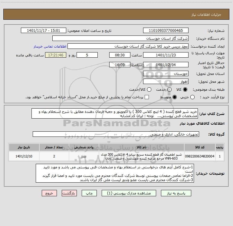Choose the جزیی purchase type radio
The width and height of the screenshot is (233, 226).
[192, 97]
